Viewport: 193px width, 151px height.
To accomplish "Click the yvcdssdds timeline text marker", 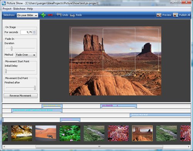I will pyautogui.click(x=119, y=106).
